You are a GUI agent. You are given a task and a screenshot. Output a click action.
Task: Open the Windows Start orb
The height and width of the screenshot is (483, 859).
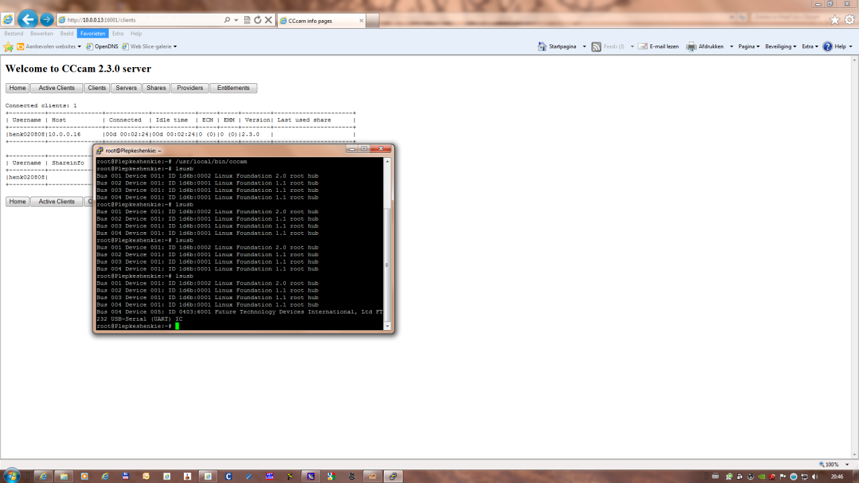click(11, 476)
